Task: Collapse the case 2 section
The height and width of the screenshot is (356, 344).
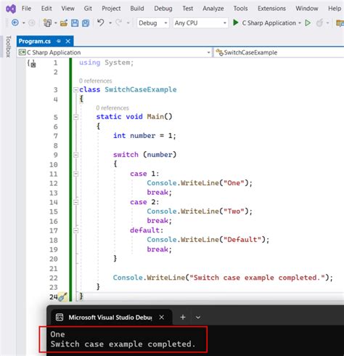Action: [75, 202]
